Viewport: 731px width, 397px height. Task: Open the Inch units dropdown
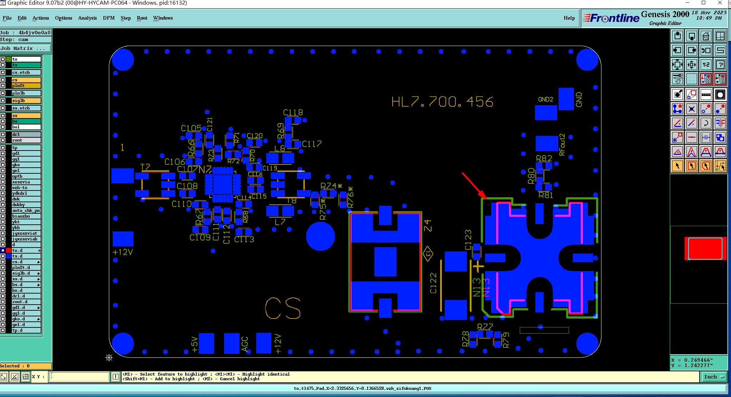tap(714, 377)
